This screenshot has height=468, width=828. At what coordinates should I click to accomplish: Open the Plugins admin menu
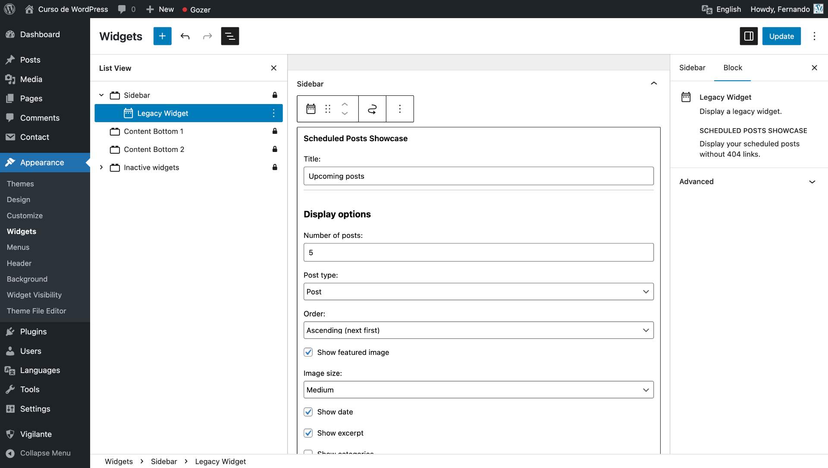coord(33,332)
